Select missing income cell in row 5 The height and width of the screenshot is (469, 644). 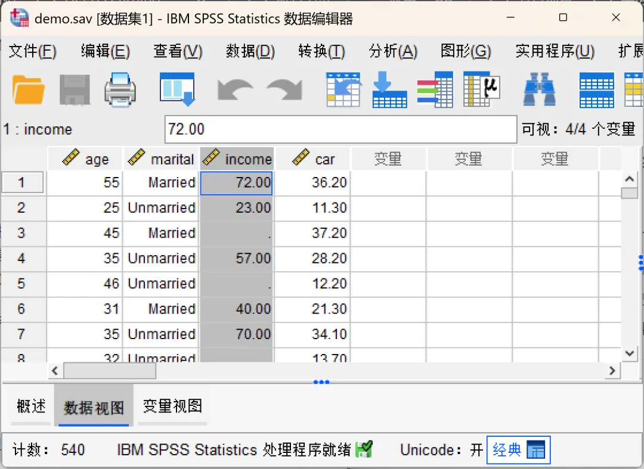pyautogui.click(x=237, y=284)
